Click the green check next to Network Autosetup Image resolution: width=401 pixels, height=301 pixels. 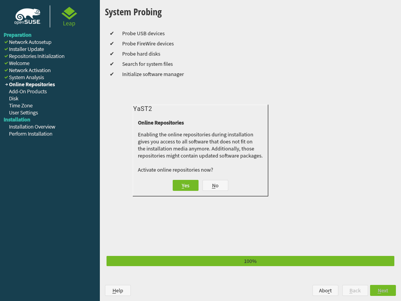coord(6,42)
